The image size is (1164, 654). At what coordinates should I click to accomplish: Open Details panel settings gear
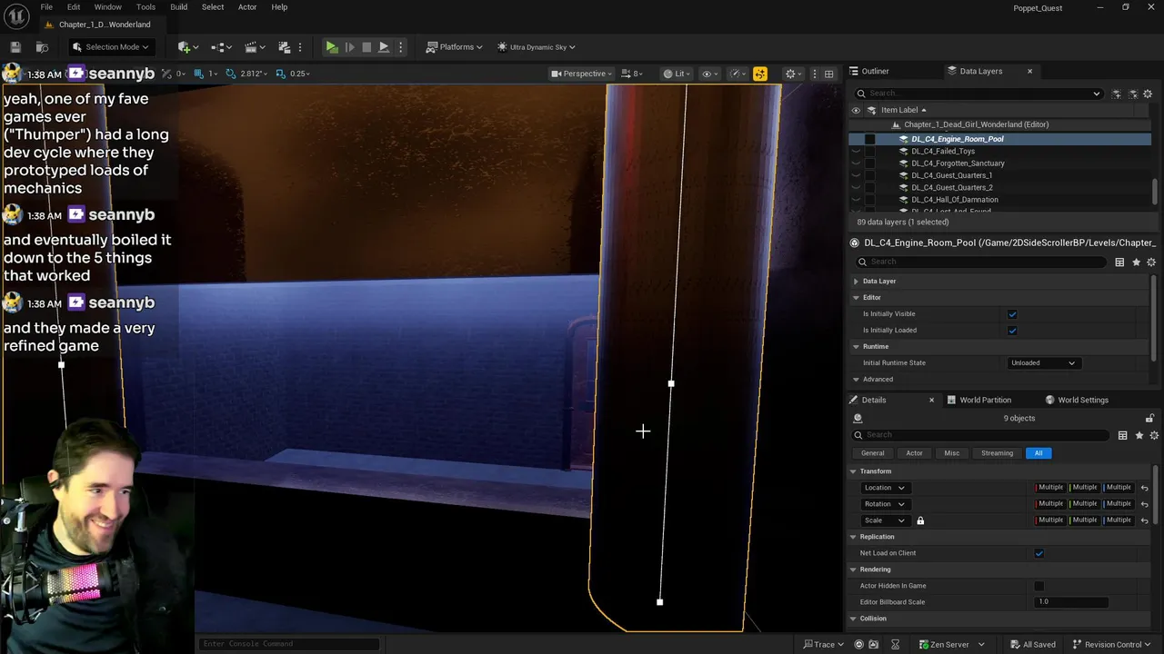(1152, 435)
